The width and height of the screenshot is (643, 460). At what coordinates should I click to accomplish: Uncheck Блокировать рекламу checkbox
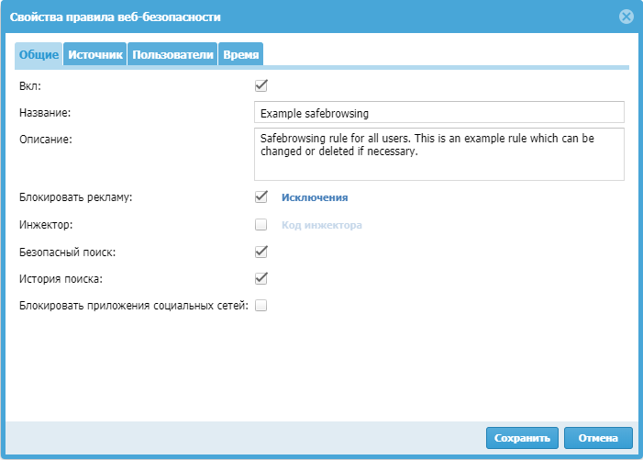coord(261,196)
